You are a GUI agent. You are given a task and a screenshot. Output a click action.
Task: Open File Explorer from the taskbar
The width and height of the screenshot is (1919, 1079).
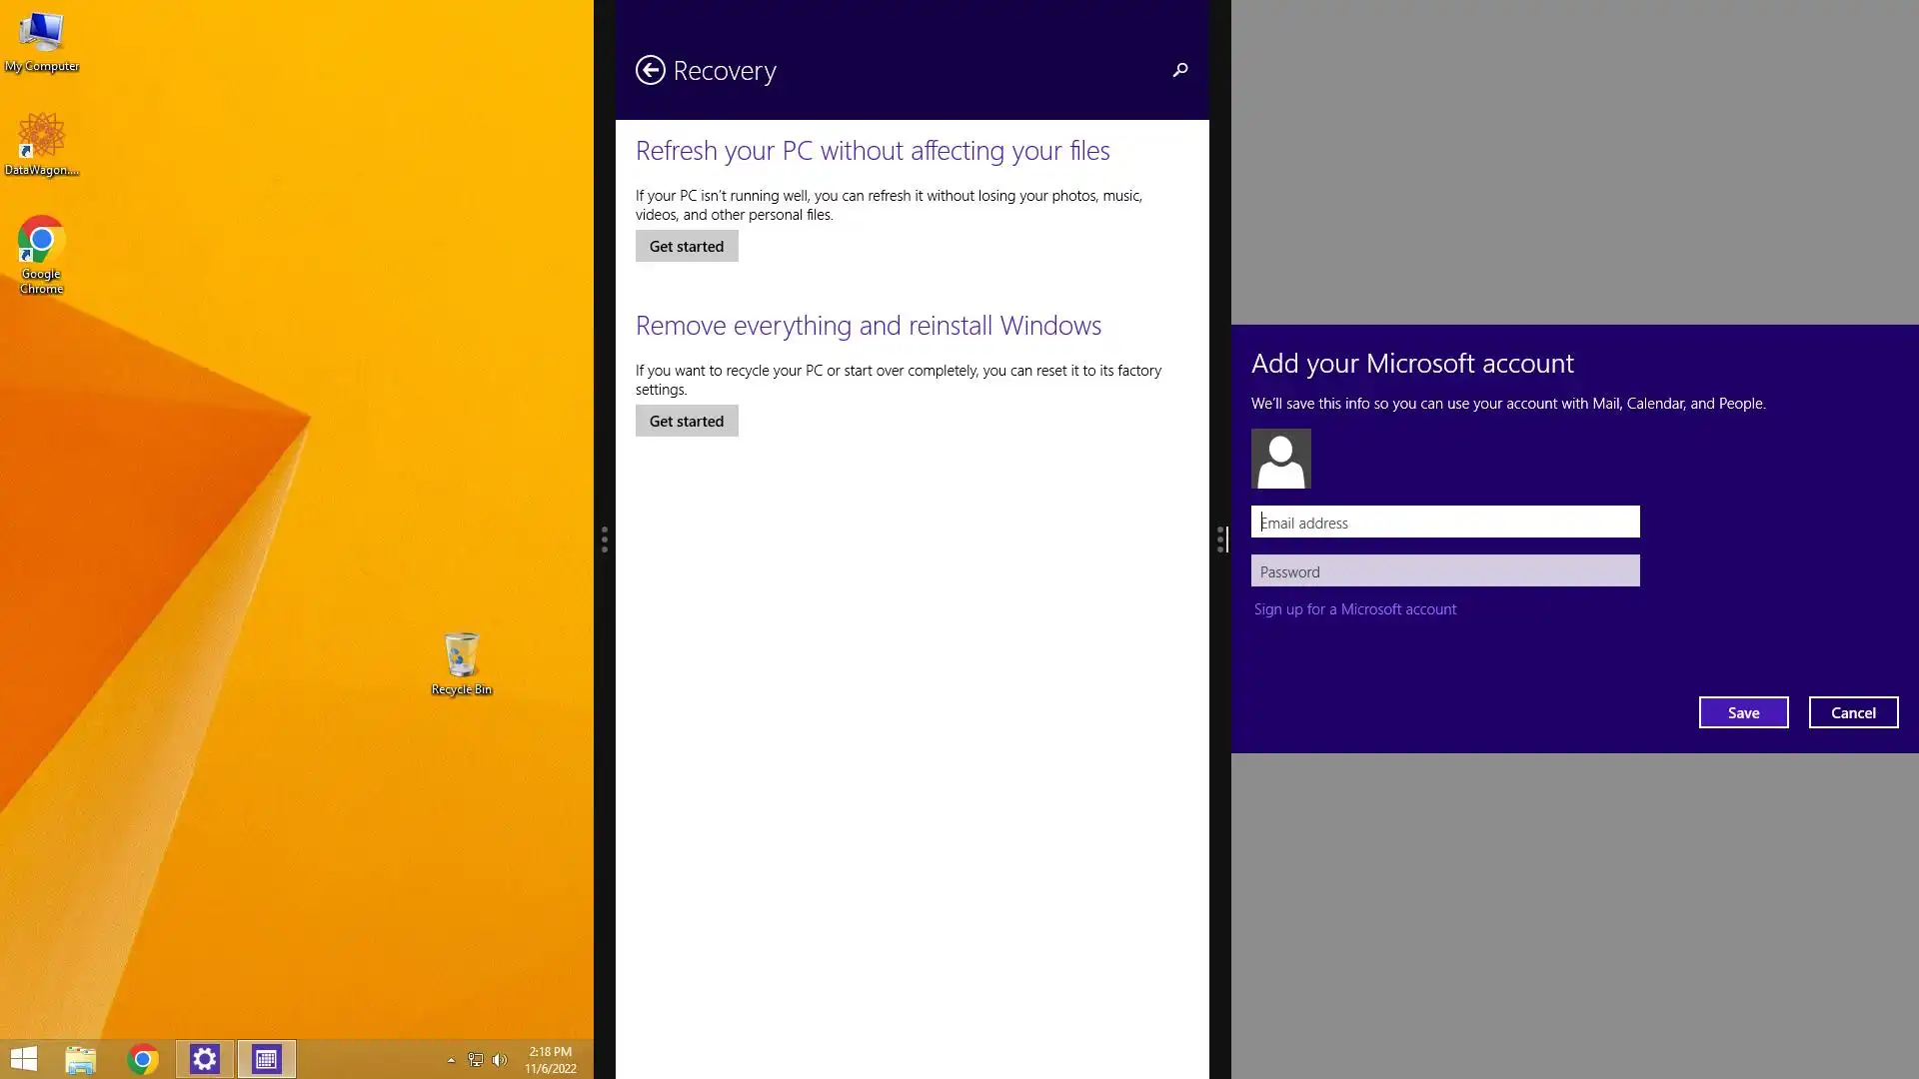(x=81, y=1059)
